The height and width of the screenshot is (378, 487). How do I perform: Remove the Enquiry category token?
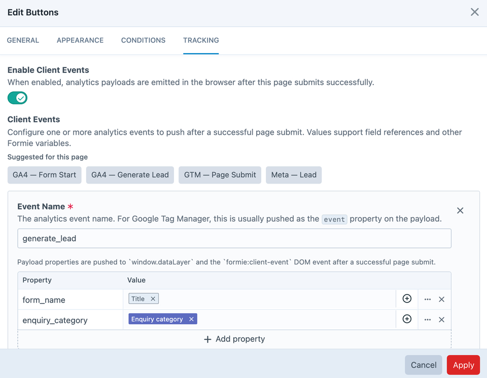pyautogui.click(x=191, y=319)
